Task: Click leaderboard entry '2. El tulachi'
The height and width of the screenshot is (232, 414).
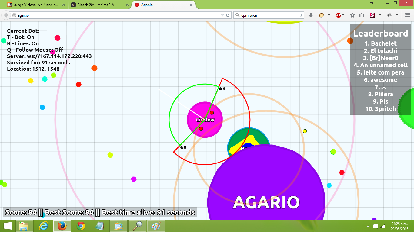Action: click(381, 51)
